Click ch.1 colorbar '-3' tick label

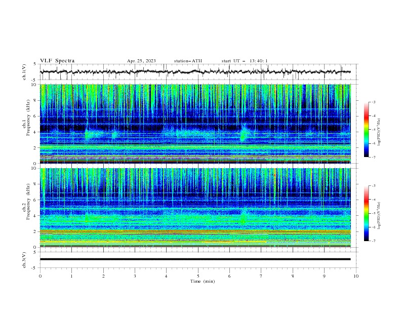click(373, 102)
